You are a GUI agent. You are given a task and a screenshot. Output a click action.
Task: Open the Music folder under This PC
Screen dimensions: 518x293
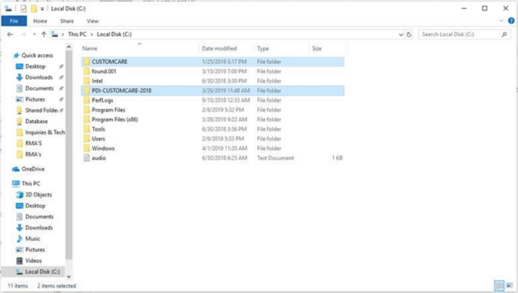pyautogui.click(x=32, y=238)
